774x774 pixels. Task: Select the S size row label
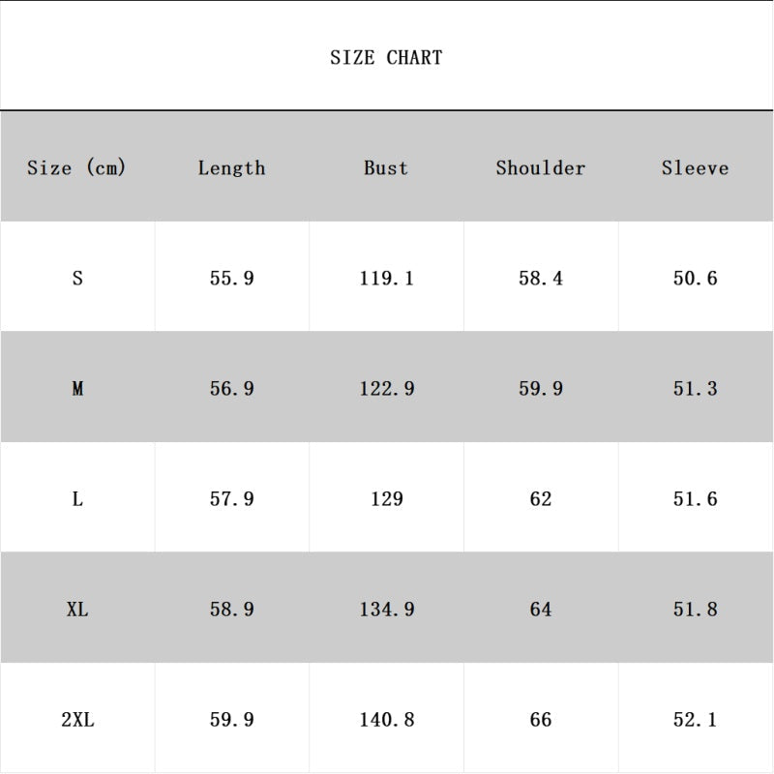77,279
